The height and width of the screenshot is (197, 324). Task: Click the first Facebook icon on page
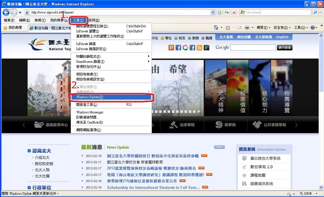coord(178,48)
